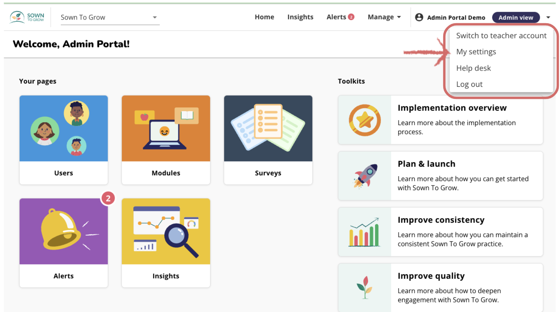Click the sprout Improve quality icon
The height and width of the screenshot is (312, 560).
[365, 287]
